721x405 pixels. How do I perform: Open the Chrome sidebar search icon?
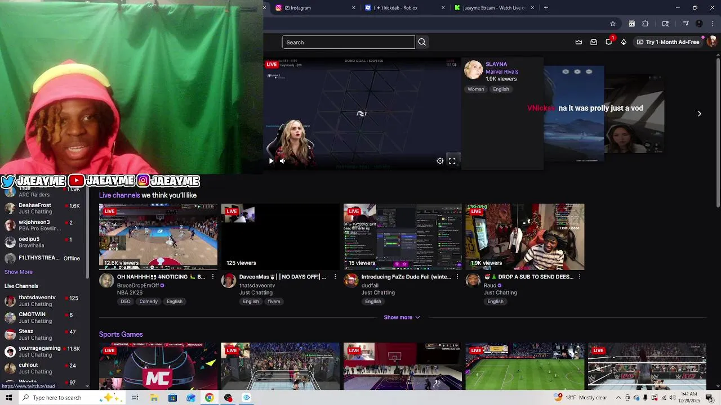665,24
